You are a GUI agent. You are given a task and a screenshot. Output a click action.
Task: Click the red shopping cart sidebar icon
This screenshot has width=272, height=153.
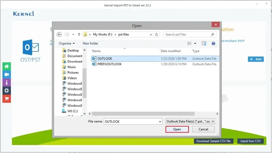[x=6, y=99]
